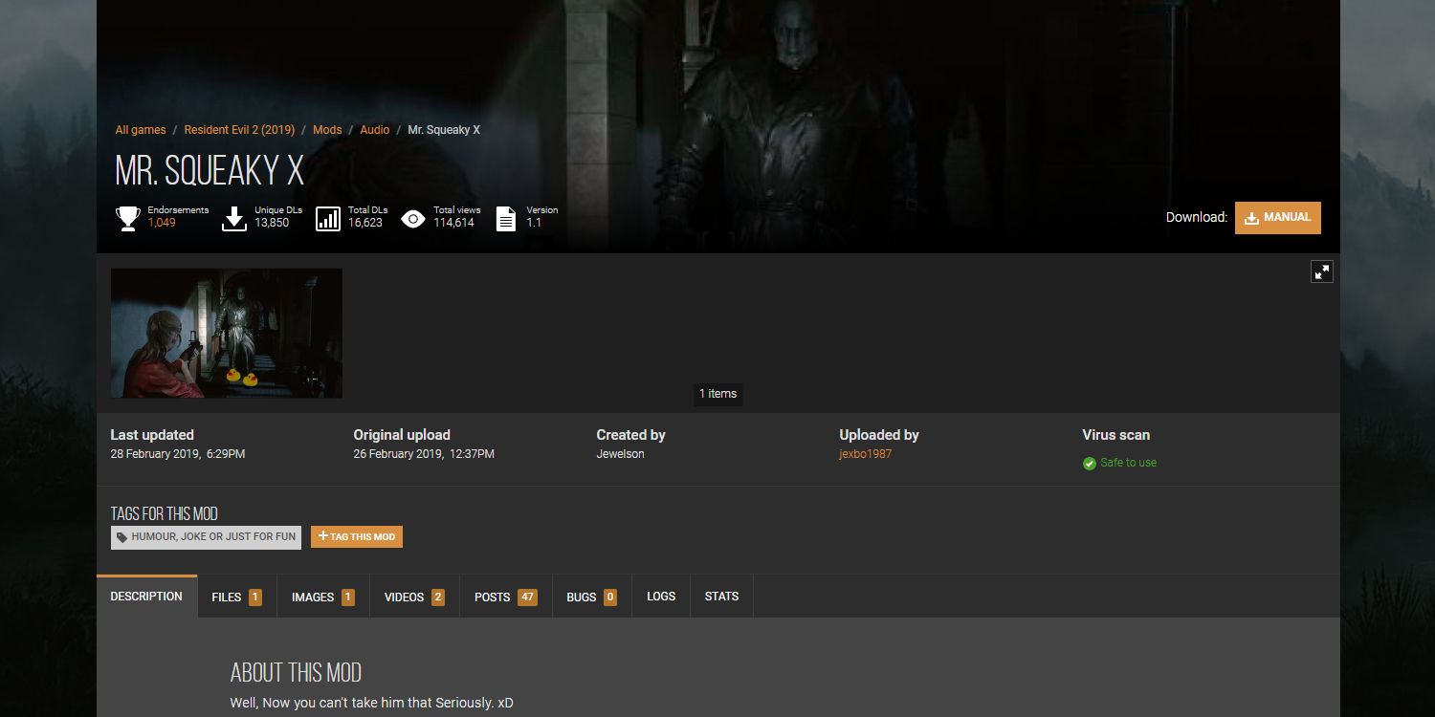Open Resident Evil 2 (2019) breadcrumb link
Screen dimensions: 1435x717
[239, 130]
